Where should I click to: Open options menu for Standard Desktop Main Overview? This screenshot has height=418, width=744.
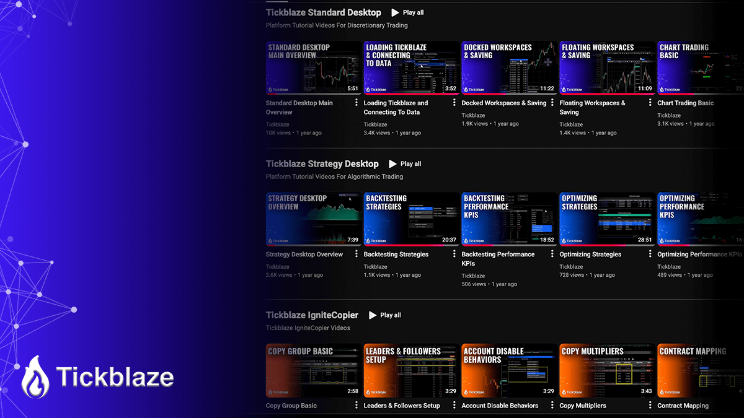356,103
